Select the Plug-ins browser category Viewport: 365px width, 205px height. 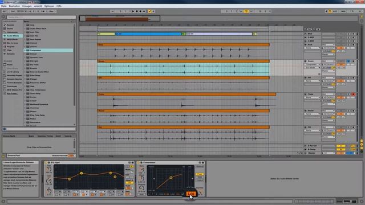10,47
